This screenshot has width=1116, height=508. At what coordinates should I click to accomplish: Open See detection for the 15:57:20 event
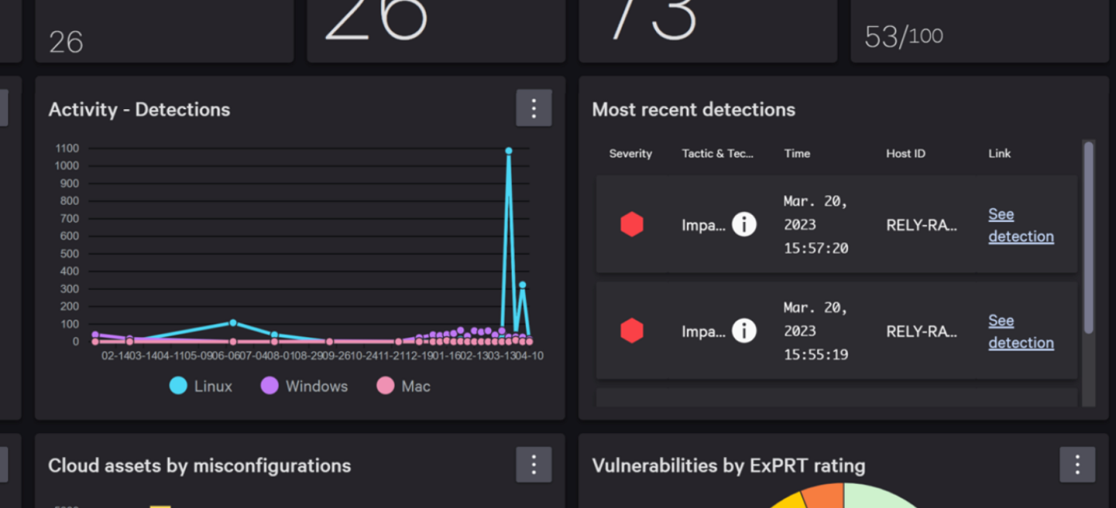click(1020, 225)
